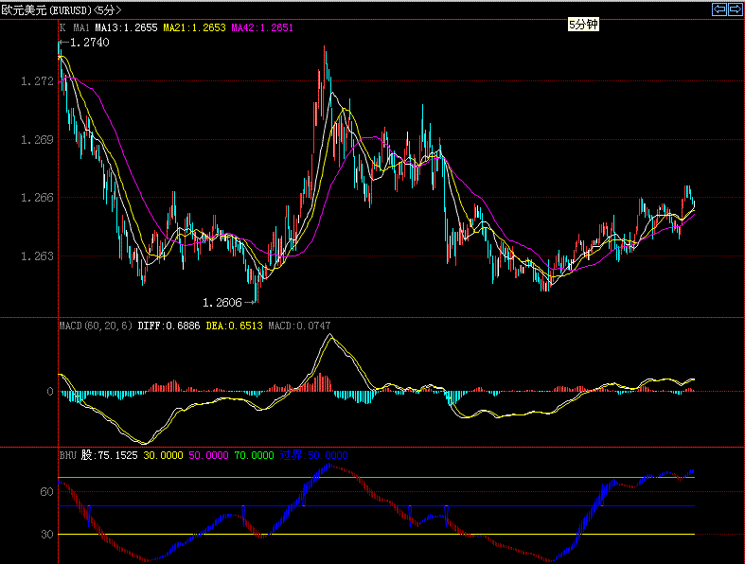Click the blue 过界:50.0000 label
This screenshot has height=564, width=745.
[x=313, y=455]
